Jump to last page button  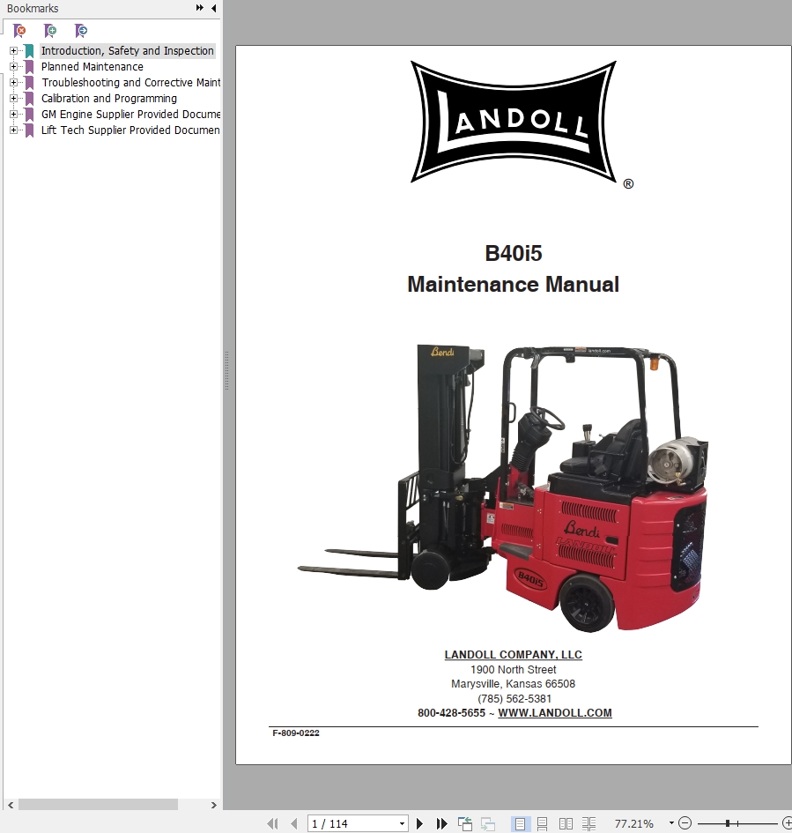coord(441,824)
